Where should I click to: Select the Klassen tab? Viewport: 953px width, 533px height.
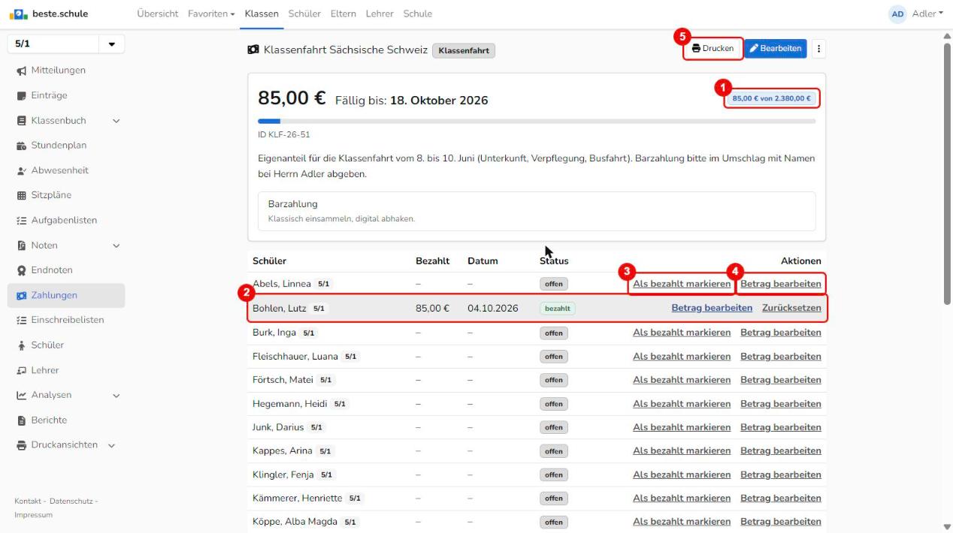pyautogui.click(x=262, y=14)
